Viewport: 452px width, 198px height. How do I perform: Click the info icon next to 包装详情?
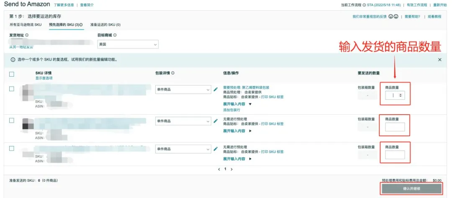(x=173, y=73)
